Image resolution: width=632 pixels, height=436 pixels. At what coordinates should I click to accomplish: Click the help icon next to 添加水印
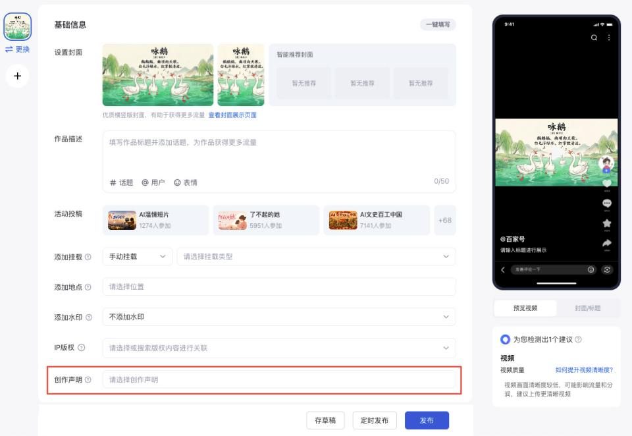point(89,317)
